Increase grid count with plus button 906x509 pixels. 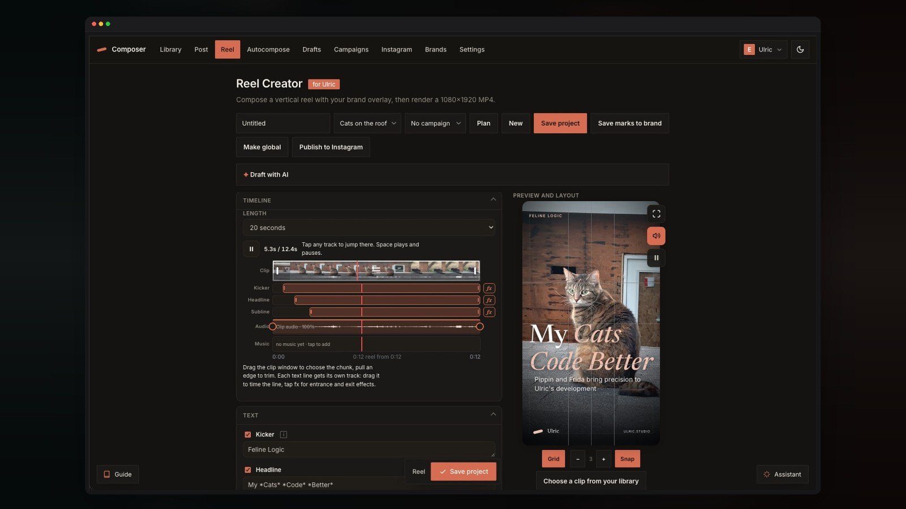[x=604, y=459]
